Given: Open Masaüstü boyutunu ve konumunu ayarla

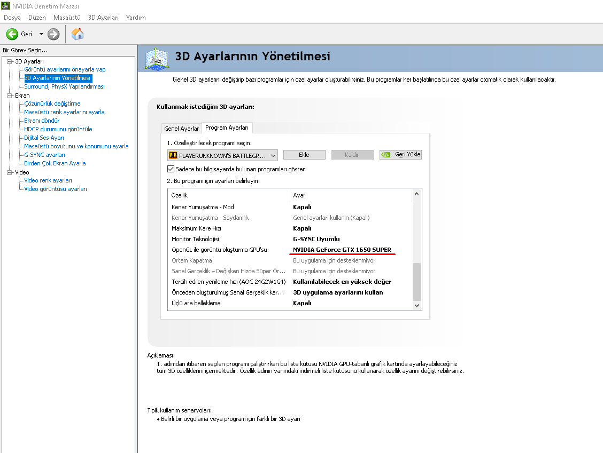Looking at the screenshot, I should 76,146.
